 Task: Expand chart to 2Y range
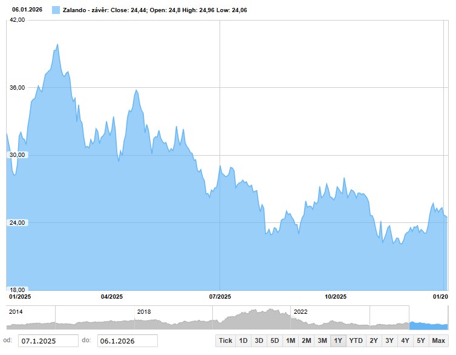[x=374, y=340]
